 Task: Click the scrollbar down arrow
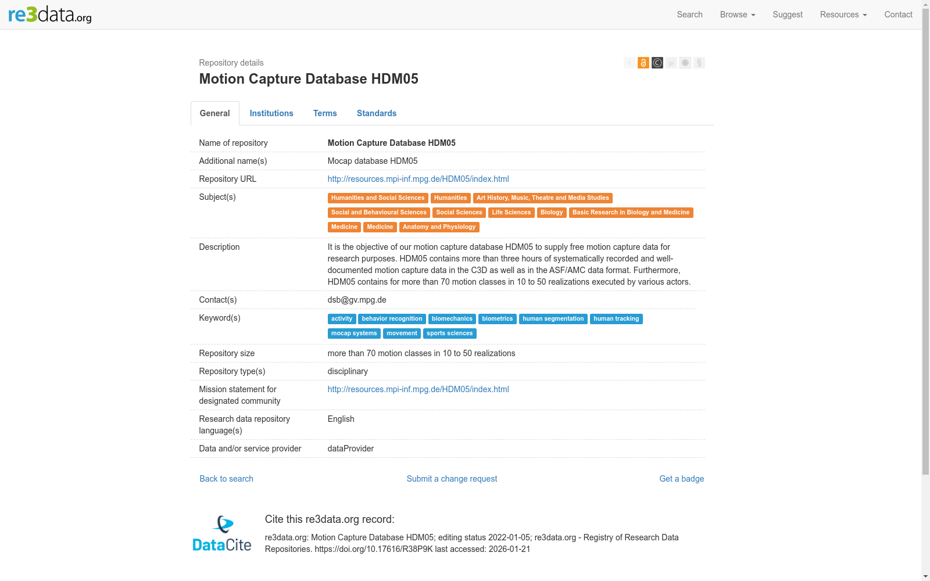tap(926, 576)
